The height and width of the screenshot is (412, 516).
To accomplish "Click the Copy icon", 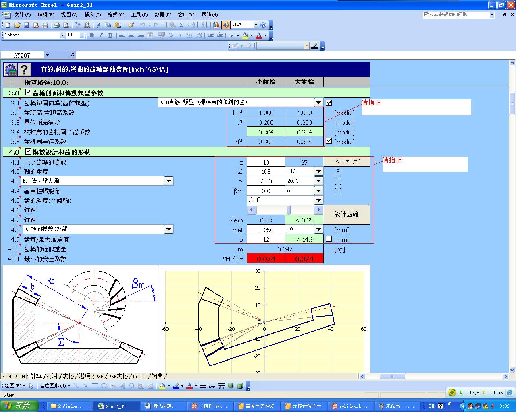I will (108, 25).
